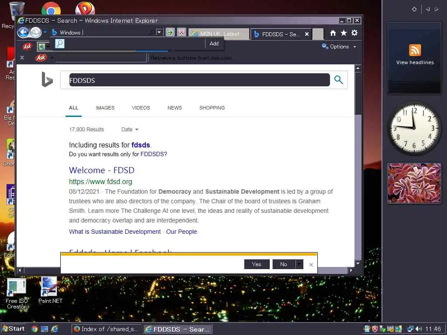Click Add in the address dropdown

coord(214,44)
